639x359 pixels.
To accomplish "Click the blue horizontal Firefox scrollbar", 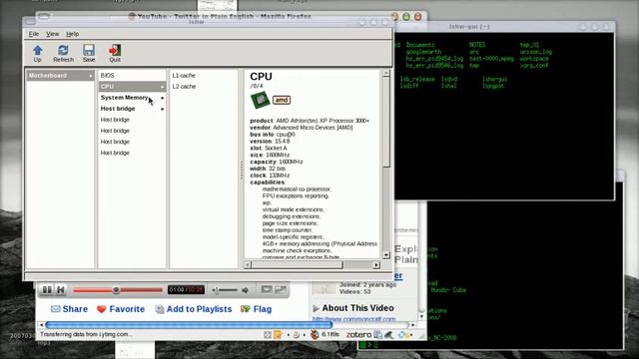I will click(189, 325).
